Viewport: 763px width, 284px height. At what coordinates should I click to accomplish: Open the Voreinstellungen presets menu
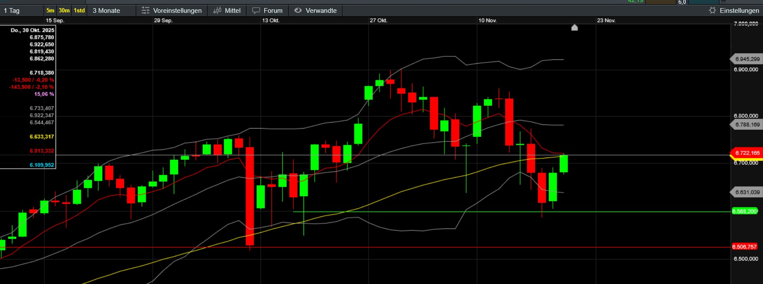point(177,10)
